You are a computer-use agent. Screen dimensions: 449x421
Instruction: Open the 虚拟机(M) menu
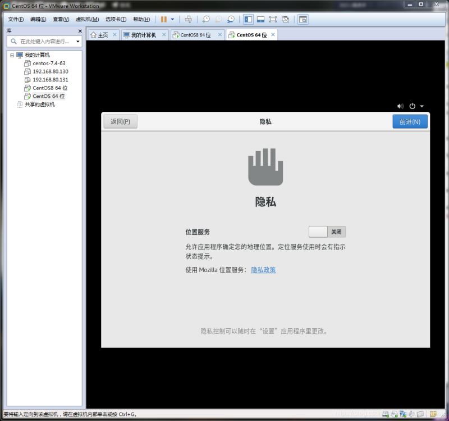[x=87, y=19]
